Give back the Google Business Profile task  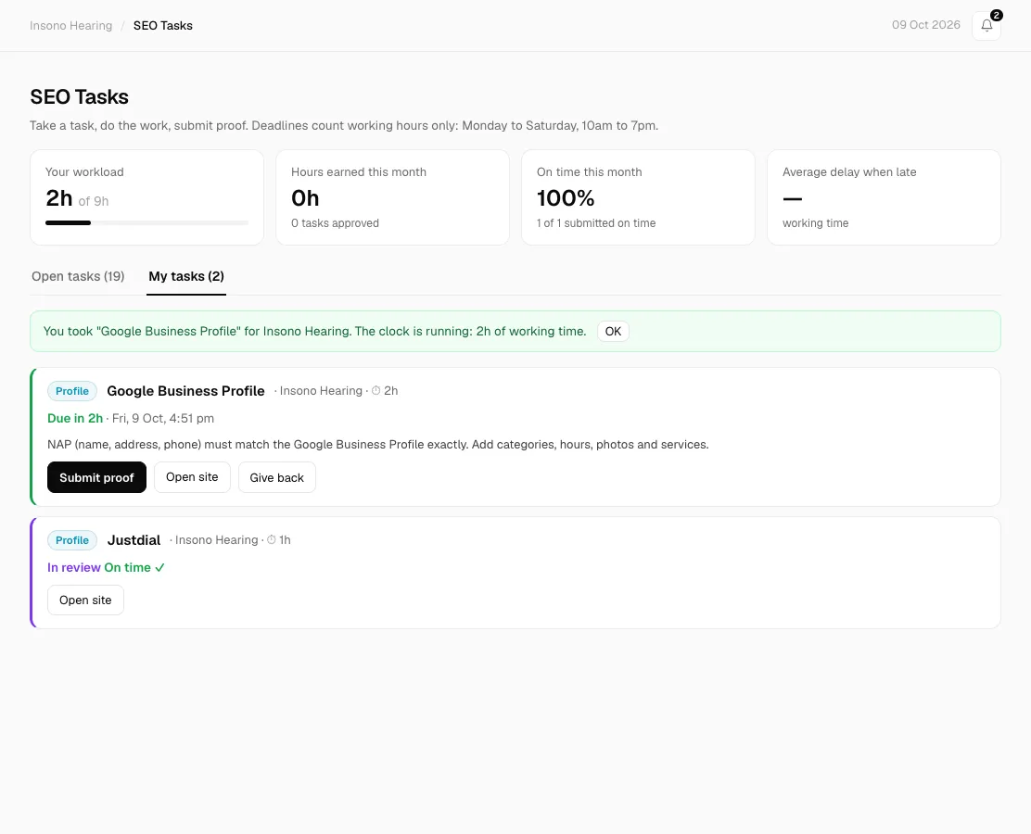pyautogui.click(x=277, y=477)
